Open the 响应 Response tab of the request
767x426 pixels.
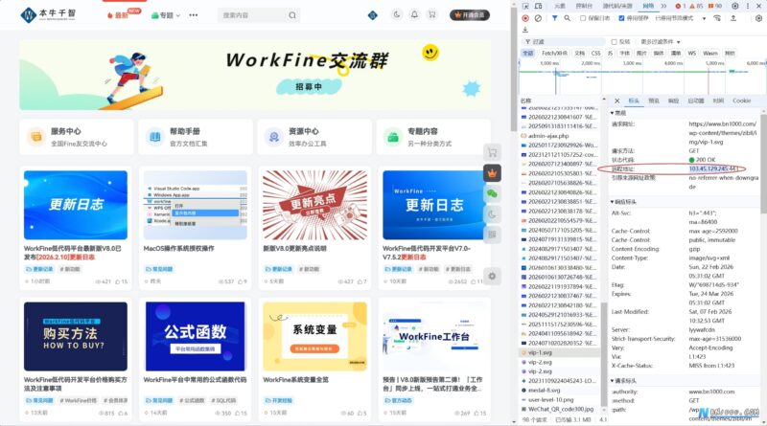click(674, 101)
